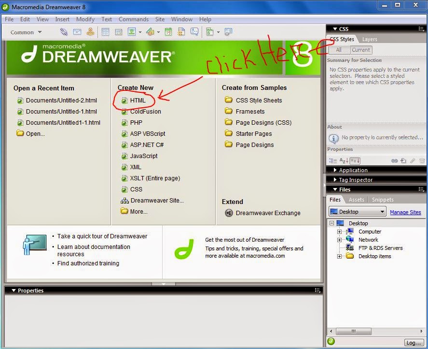Click the Log... button

tap(414, 342)
